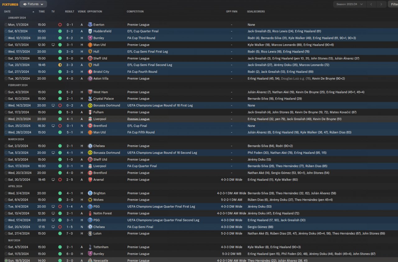Open the Arsenal team name link
398x262 pixels.
pyautogui.click(x=99, y=180)
